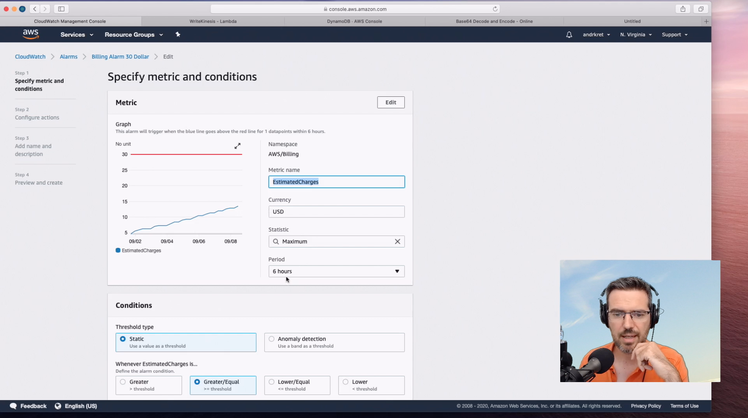Switch to Base64 Decode and Encode tab
748x418 pixels.
pyautogui.click(x=494, y=21)
